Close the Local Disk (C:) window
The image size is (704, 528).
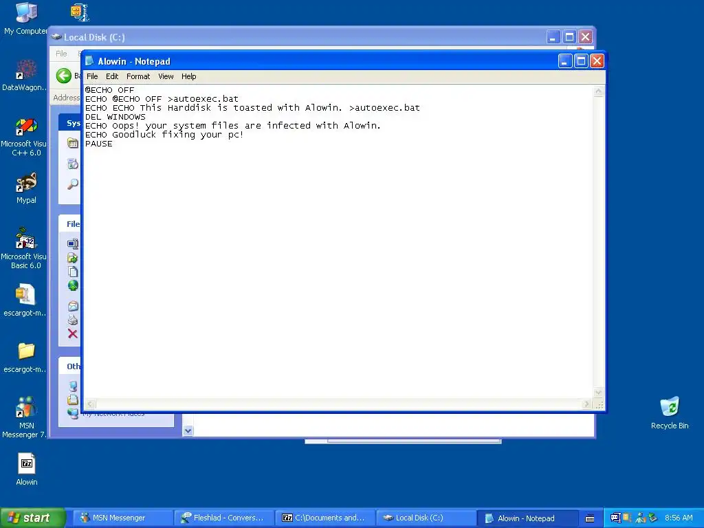coord(585,37)
